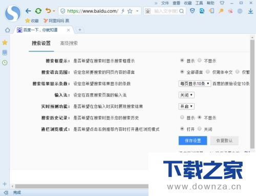Click the orange undo restore icon
The width and height of the screenshot is (256, 196).
coord(48,11)
